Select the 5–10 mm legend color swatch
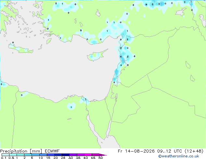206x159 pixels. pos(35,155)
